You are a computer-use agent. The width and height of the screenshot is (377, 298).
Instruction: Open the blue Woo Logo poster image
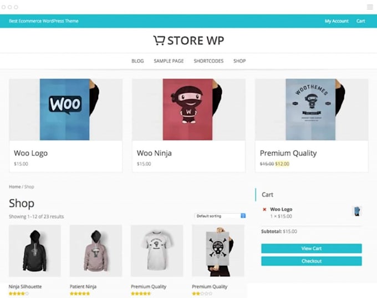65,109
